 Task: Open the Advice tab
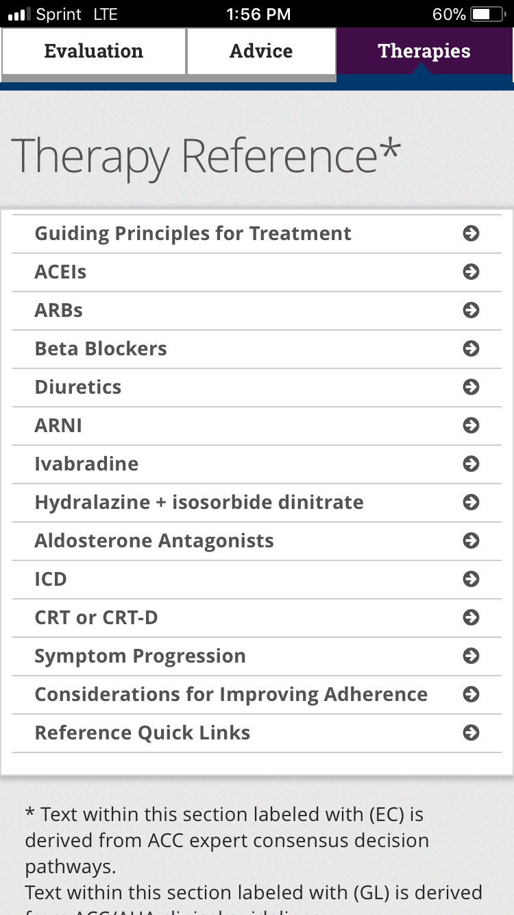pyautogui.click(x=261, y=51)
